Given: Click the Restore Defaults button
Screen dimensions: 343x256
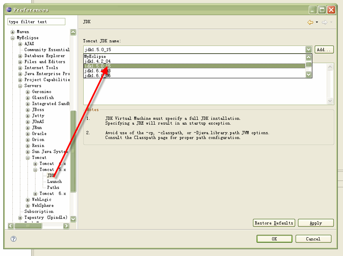Looking at the screenshot, I should pyautogui.click(x=274, y=223).
